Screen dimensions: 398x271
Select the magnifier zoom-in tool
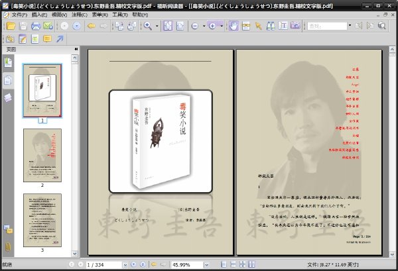point(148,26)
